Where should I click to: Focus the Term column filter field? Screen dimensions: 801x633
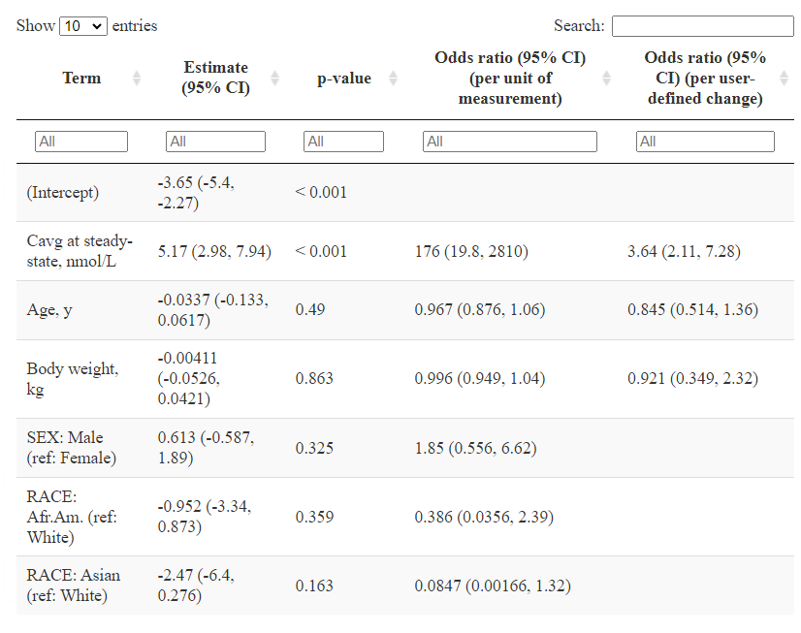pyautogui.click(x=81, y=142)
